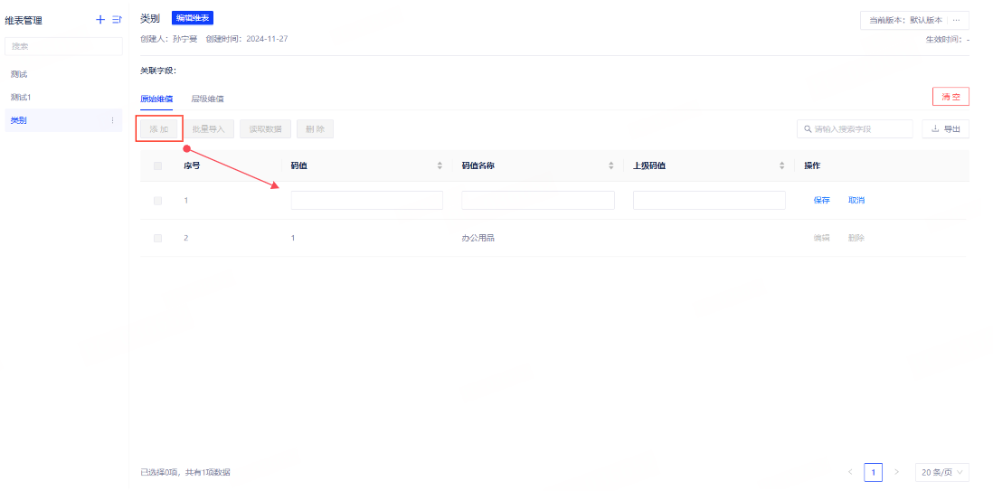Check the checkbox for row 1
Screen dimensions: 993x491
[x=158, y=201]
